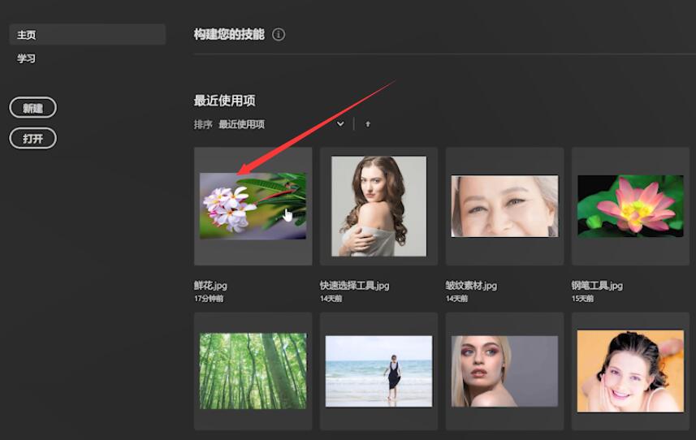Click the 钢笔工具.jpg file name label
This screenshot has height=440, width=696.
click(597, 285)
